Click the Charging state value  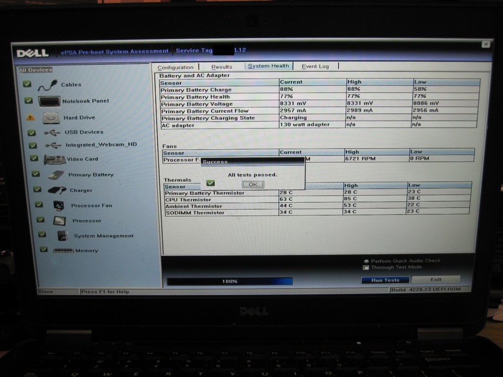(x=293, y=118)
